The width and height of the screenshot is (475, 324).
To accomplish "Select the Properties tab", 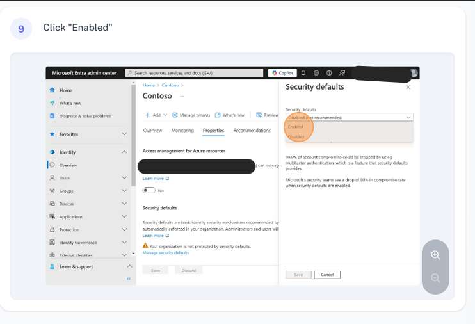I will click(213, 131).
